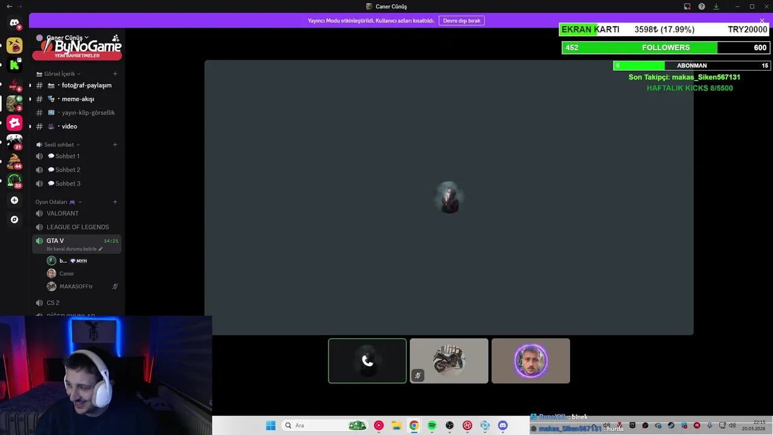Click the FOLLOWERS progress bar overlay
The width and height of the screenshot is (773, 435).
click(x=666, y=48)
